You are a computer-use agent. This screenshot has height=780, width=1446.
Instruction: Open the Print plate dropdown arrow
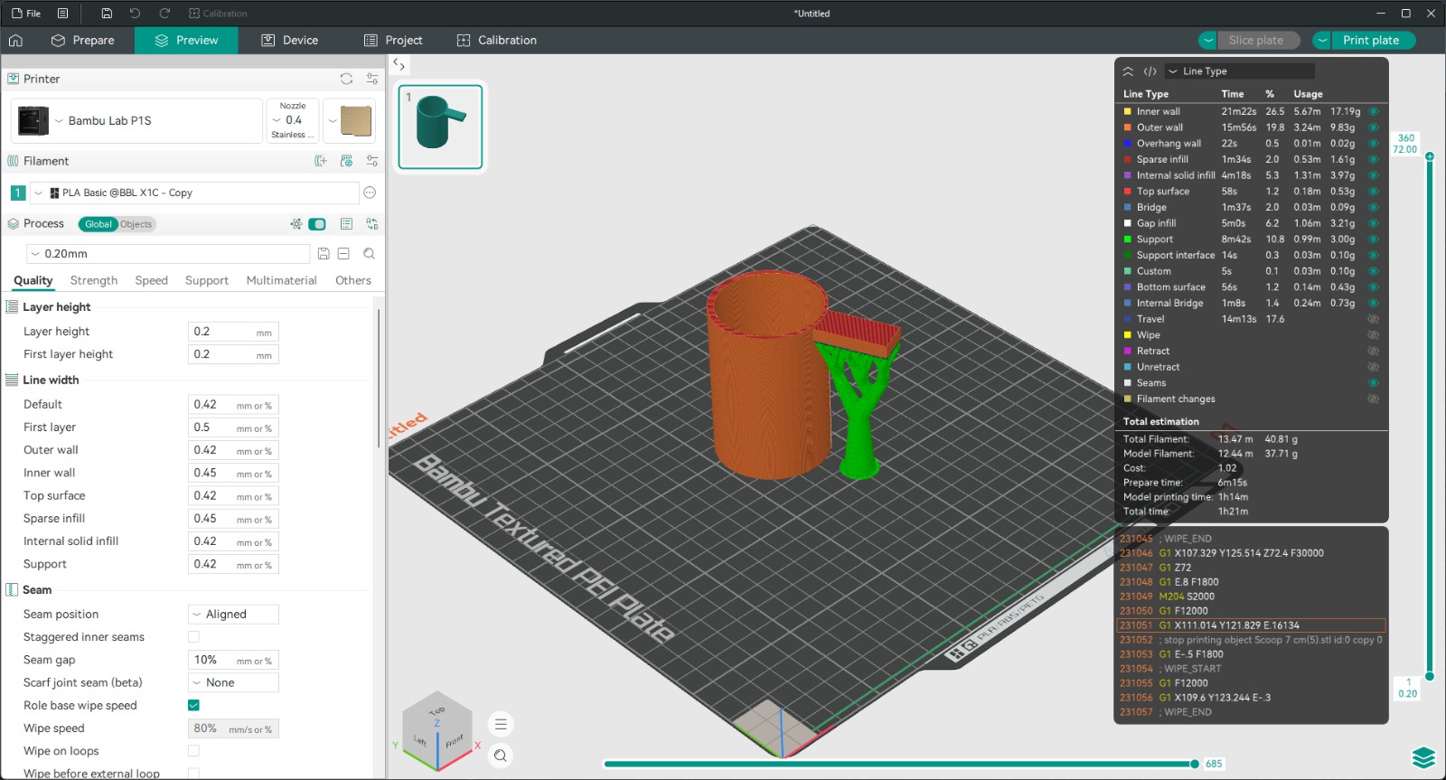point(1322,40)
